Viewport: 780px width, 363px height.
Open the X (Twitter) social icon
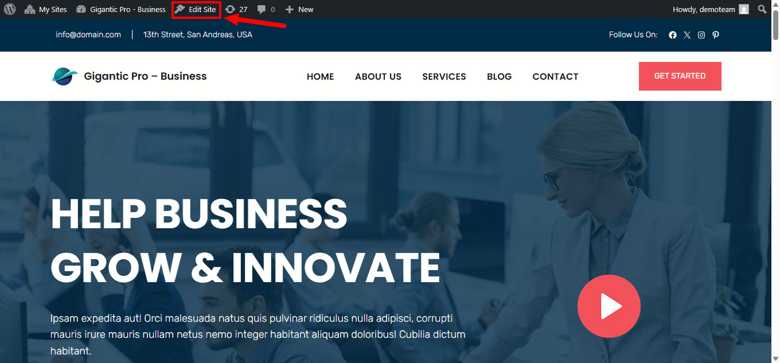(x=687, y=35)
